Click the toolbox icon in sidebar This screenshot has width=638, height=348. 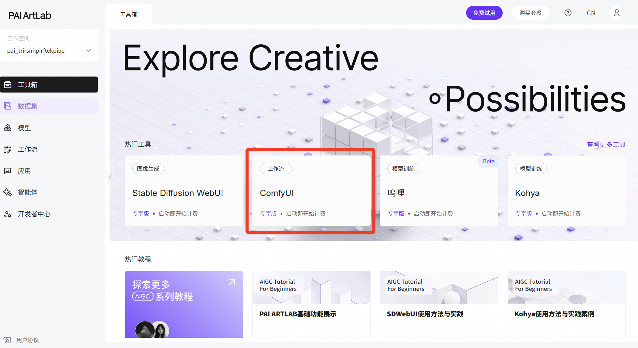click(x=8, y=84)
